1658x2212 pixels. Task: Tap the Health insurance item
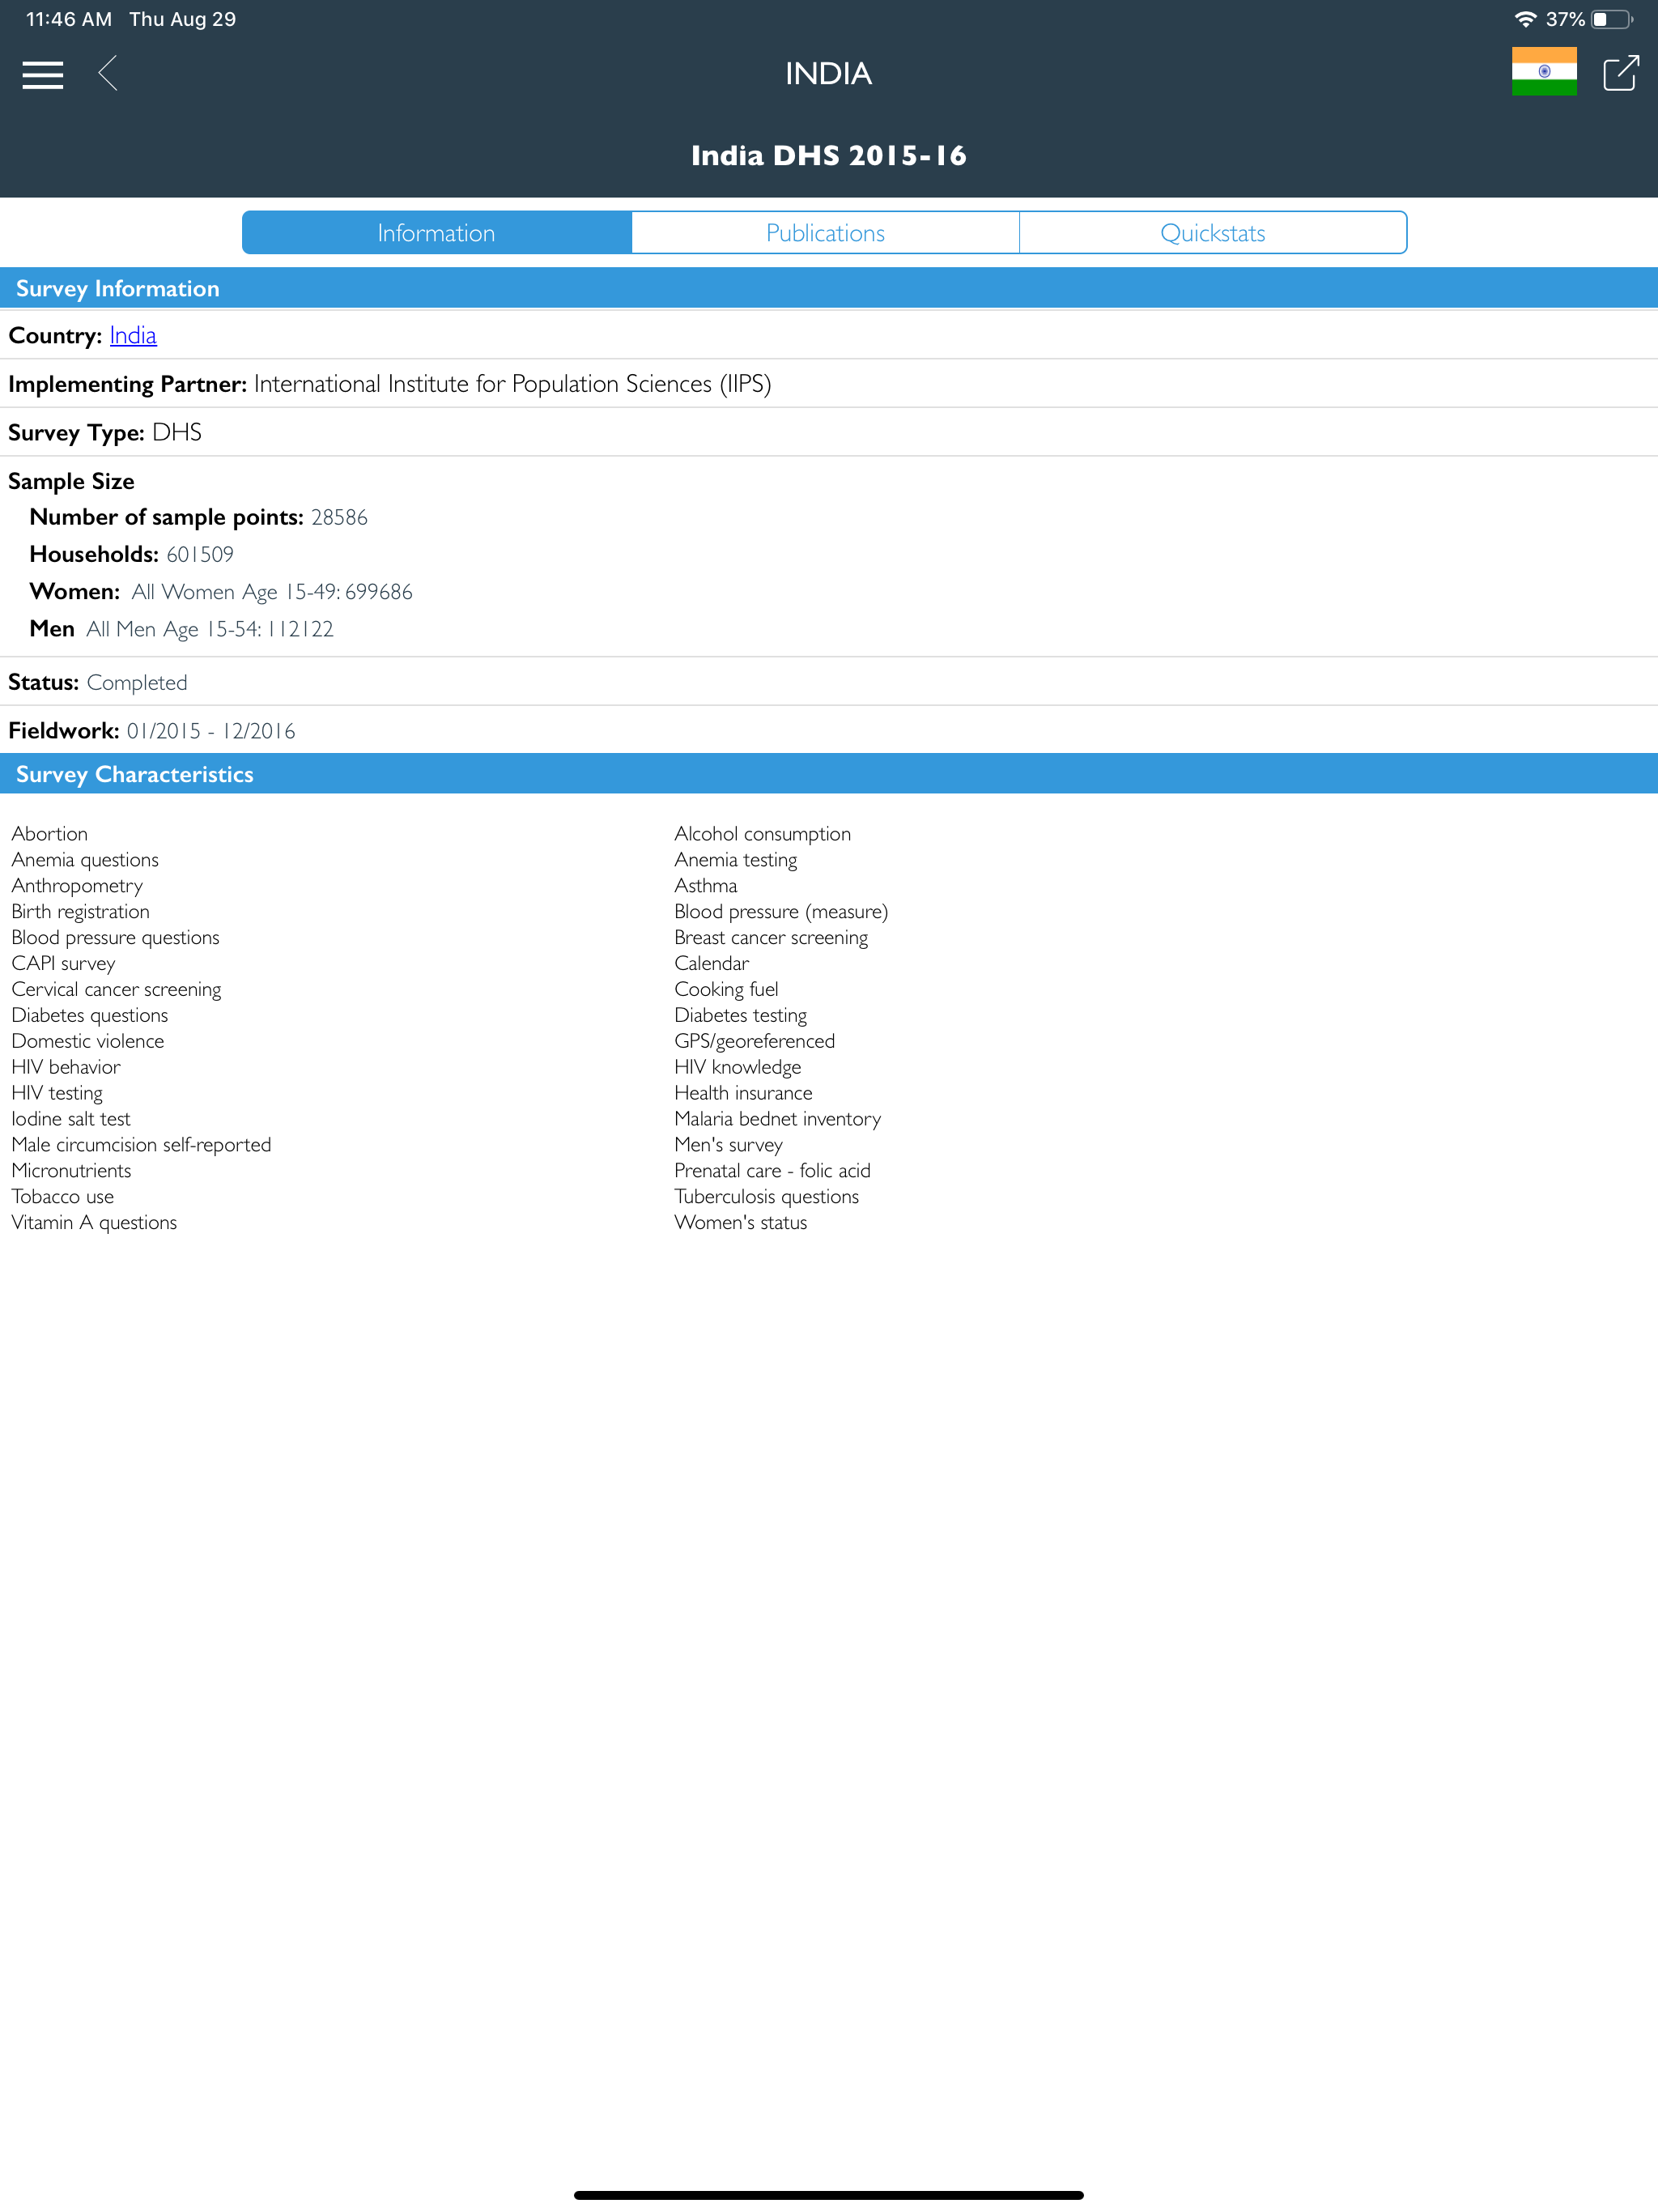coord(743,1093)
